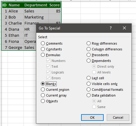Select Same under Data validation

94,107
